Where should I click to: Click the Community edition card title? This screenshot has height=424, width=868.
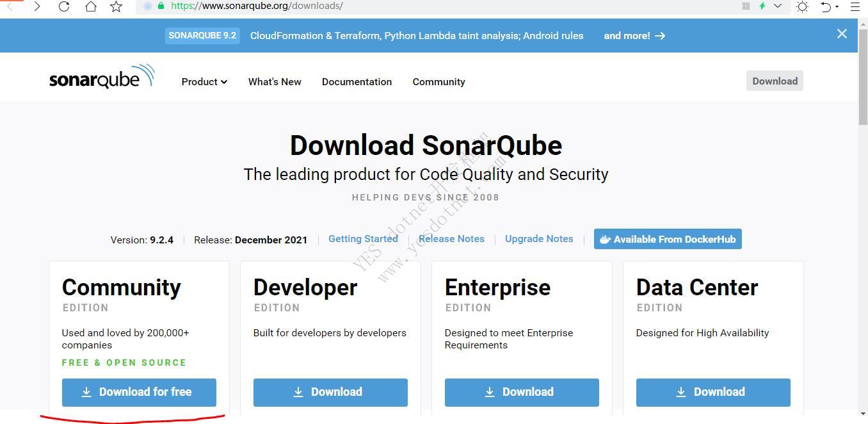[122, 288]
